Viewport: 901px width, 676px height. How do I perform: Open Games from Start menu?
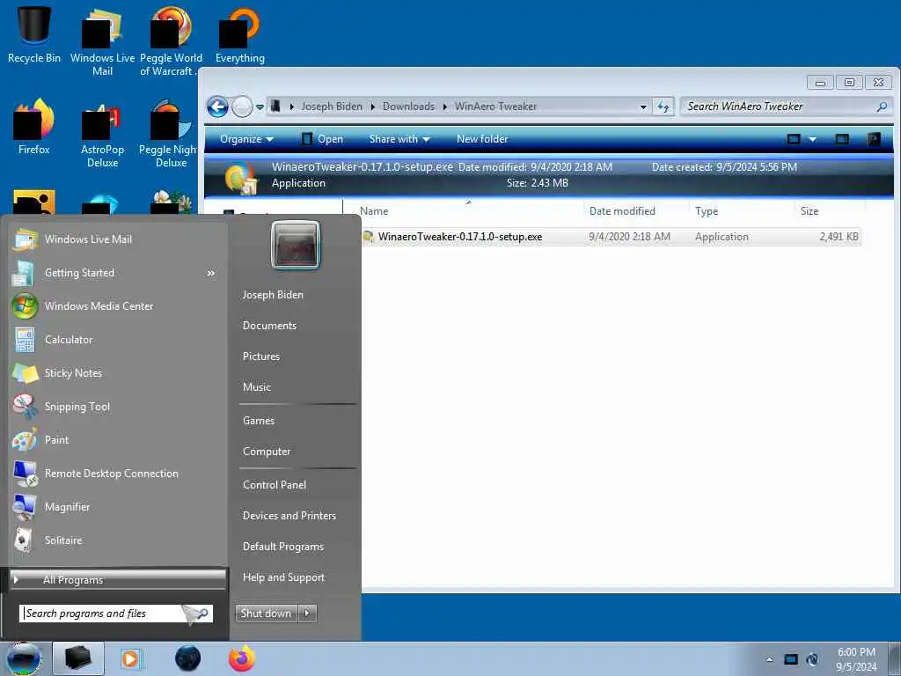[259, 421]
